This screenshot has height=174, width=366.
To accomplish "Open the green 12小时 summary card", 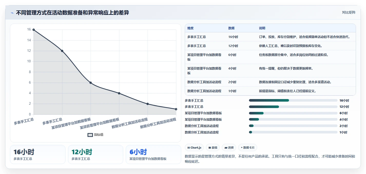I will (95, 154).
